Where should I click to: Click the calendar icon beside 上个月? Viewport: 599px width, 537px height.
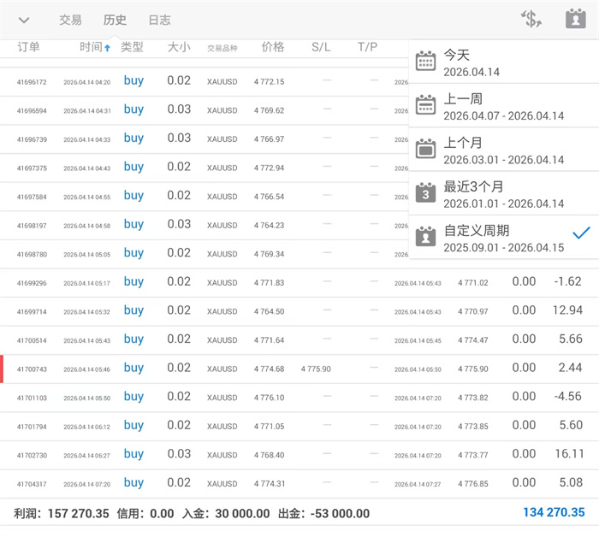[425, 150]
